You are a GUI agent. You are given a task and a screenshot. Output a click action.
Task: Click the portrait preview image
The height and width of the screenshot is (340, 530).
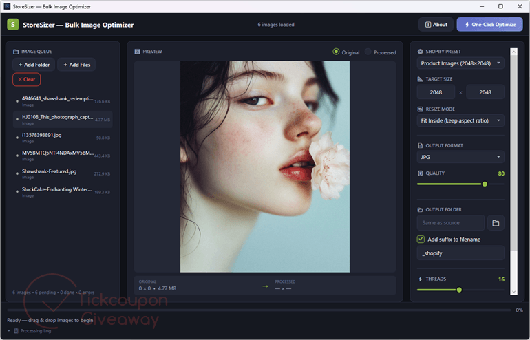tap(265, 167)
